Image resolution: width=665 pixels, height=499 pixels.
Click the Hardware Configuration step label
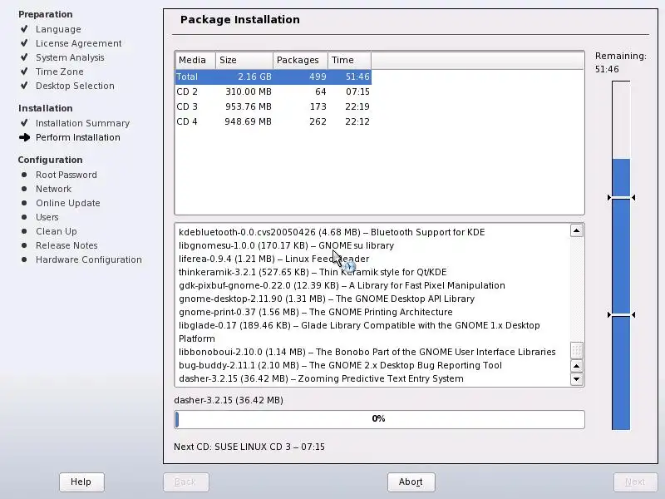(89, 259)
